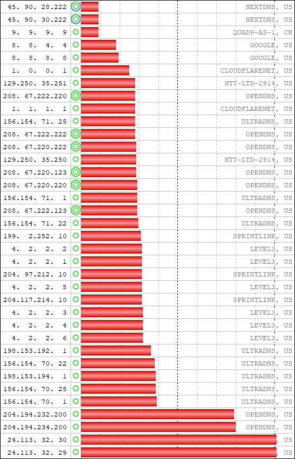Select the IP address 156.154.71.1
This screenshot has width=295, height=459.
[35, 198]
